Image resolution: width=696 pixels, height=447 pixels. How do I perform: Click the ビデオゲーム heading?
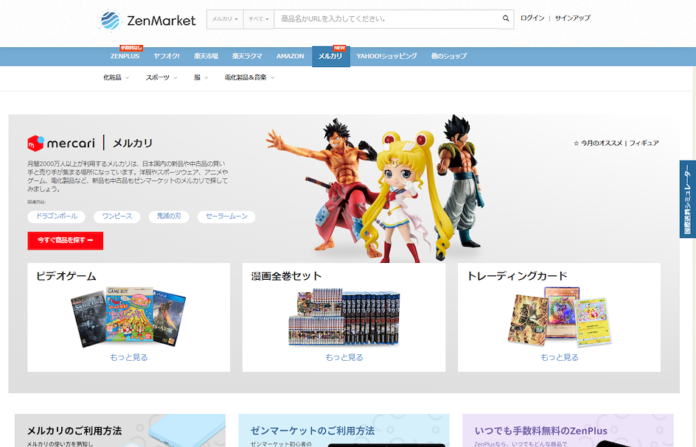pos(66,276)
